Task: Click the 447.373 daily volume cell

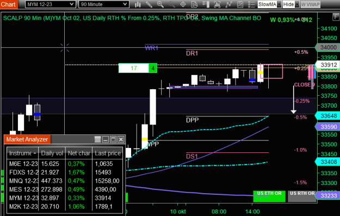Action: [x=52, y=181]
